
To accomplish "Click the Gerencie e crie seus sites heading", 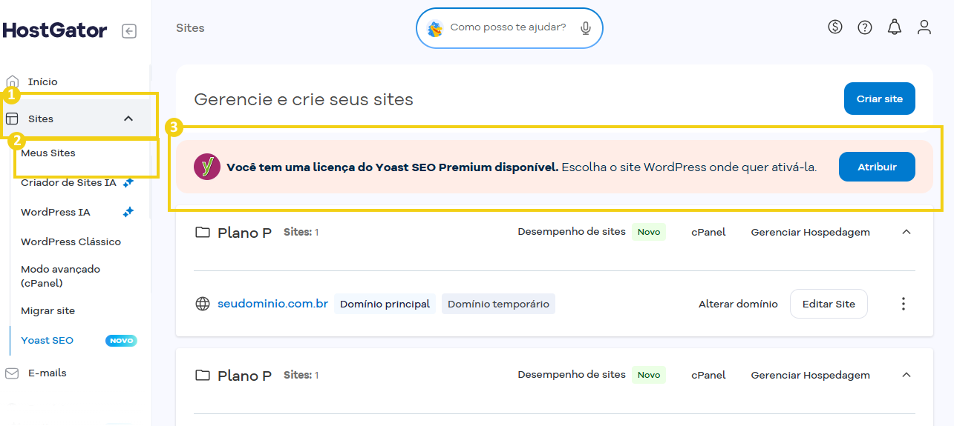I will coord(304,99).
